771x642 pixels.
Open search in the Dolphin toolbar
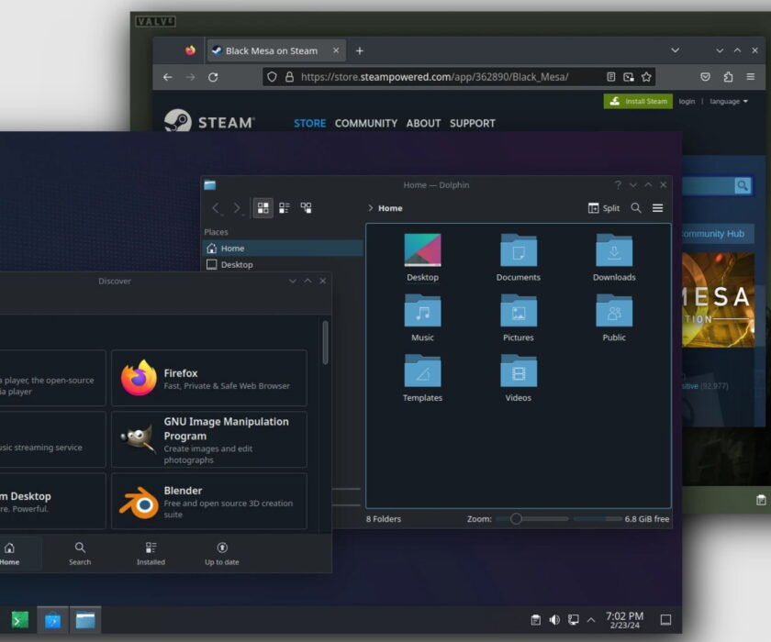click(636, 208)
